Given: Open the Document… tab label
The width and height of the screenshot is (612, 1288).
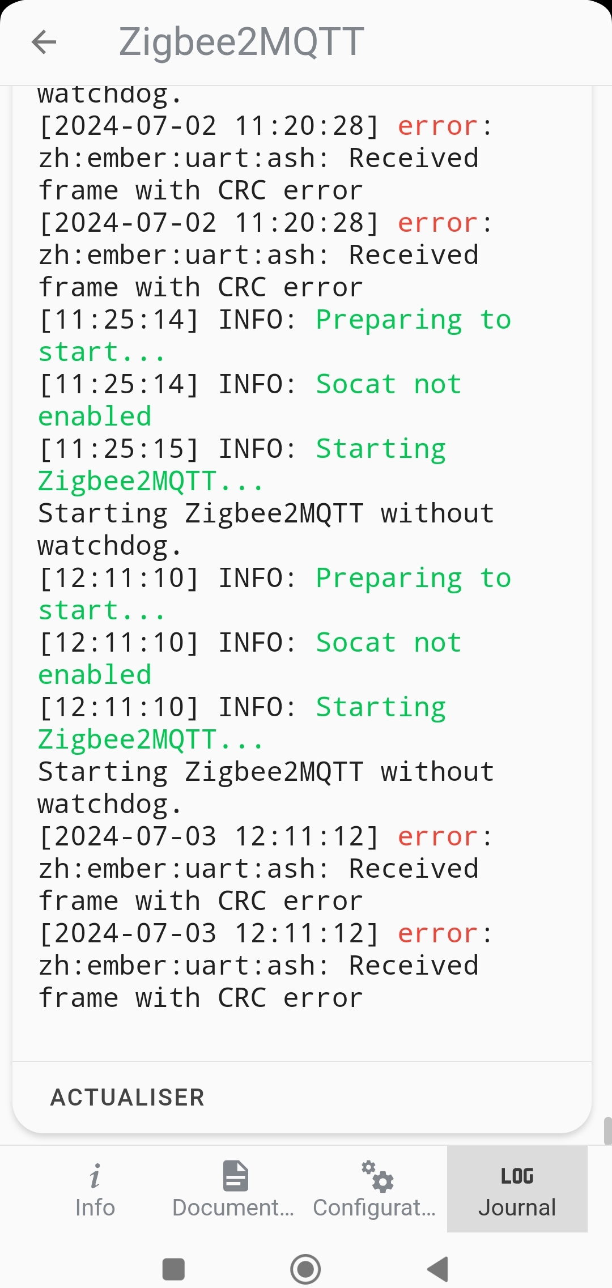Looking at the screenshot, I should (233, 1208).
